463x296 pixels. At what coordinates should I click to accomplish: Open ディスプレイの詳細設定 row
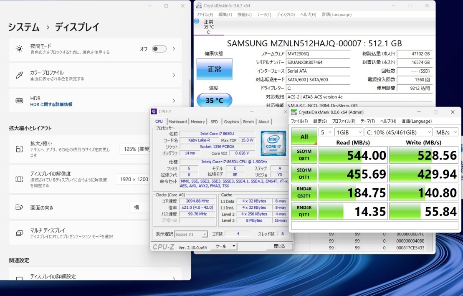96,274
